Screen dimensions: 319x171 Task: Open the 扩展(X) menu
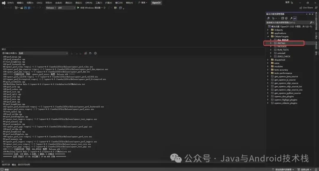tap(109, 3)
